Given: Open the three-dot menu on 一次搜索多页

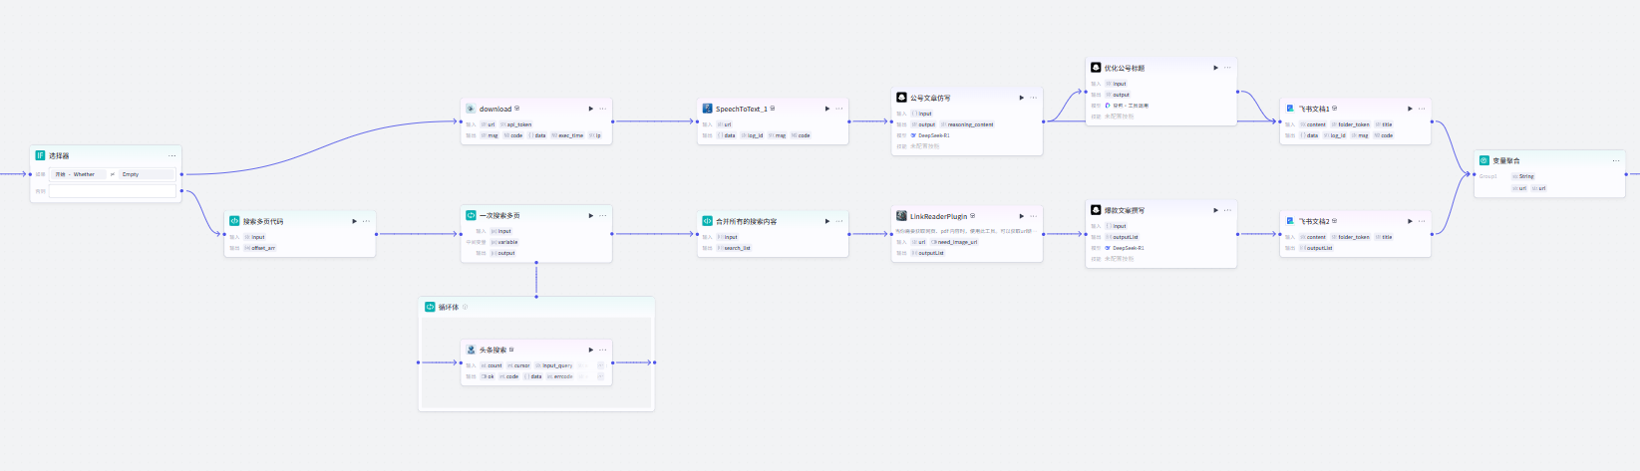Looking at the screenshot, I should 602,215.
